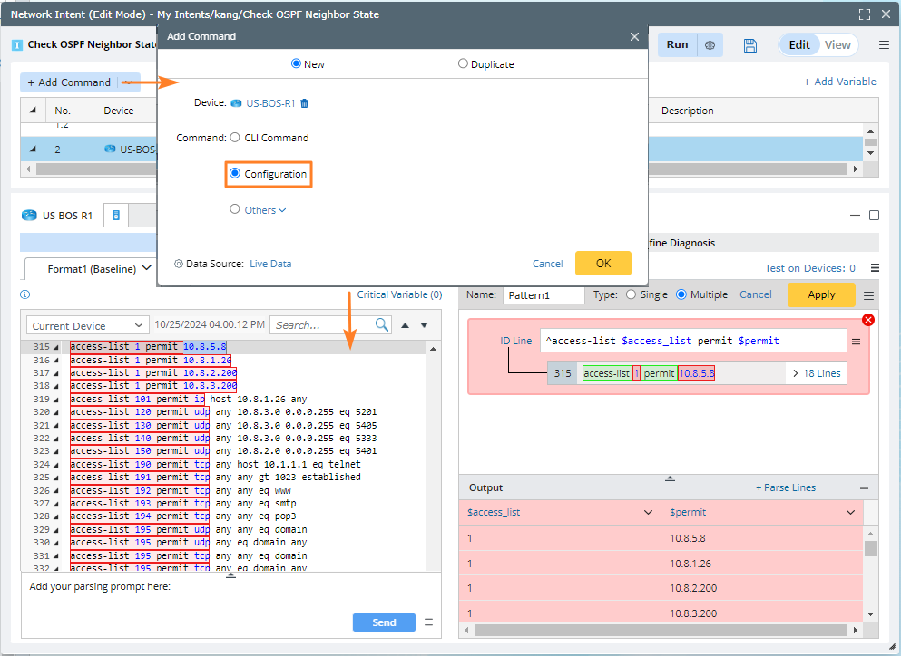The height and width of the screenshot is (656, 901).
Task: Click the command table horizontal scrollbar
Action: [x=441, y=169]
